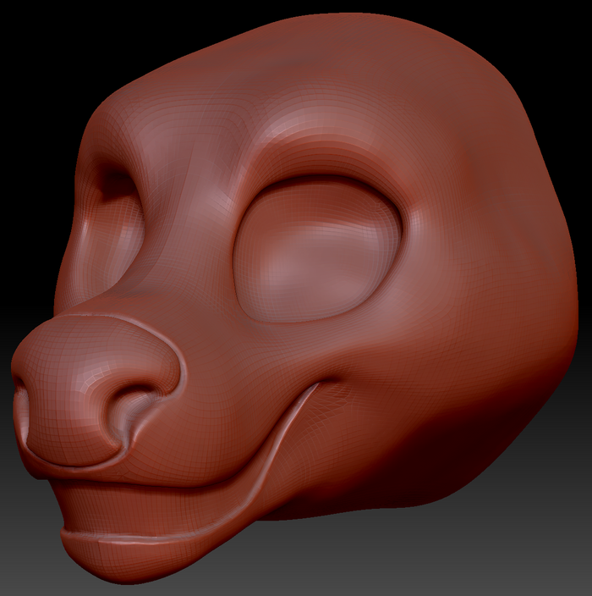Click the nose of the sculpted head
This screenshot has height=596, width=592.
(x=96, y=389)
